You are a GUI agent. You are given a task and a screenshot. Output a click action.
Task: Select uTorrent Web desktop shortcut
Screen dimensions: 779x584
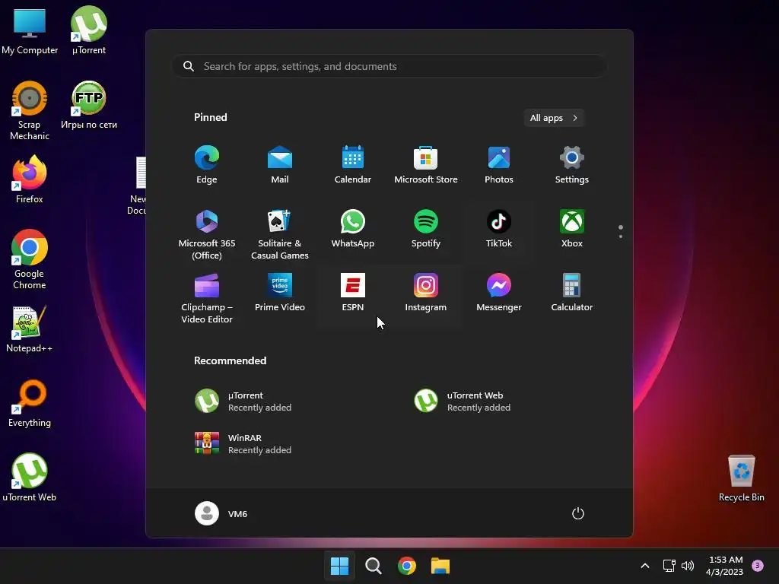(x=30, y=478)
